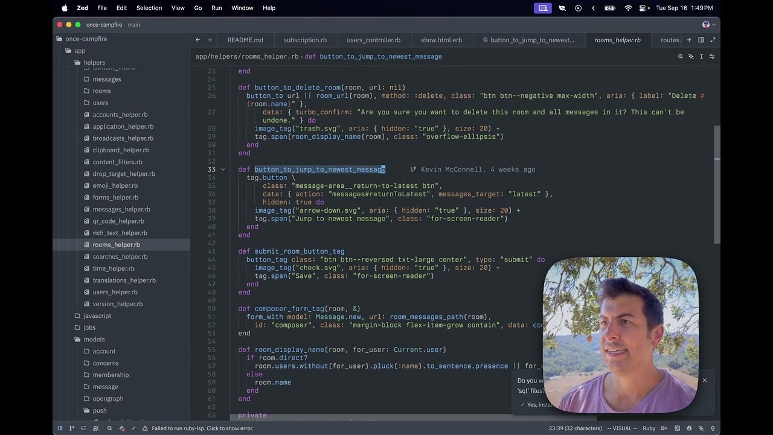Viewport: 773px width, 435px height.
Task: Click the text cursor selections icon
Action: 701,56
